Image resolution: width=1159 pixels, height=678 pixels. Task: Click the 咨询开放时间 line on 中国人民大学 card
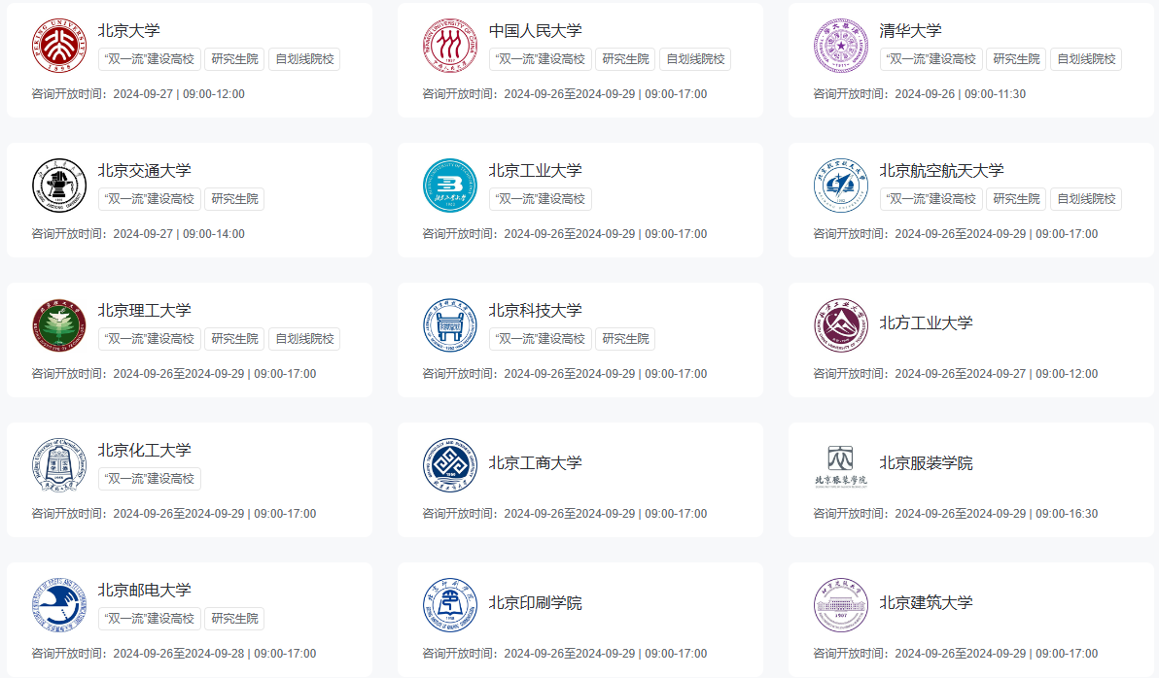point(565,94)
